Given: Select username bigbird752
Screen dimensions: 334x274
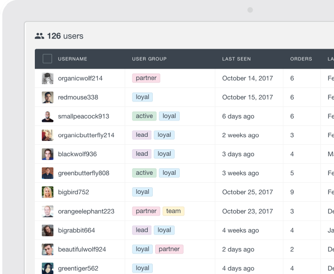Looking at the screenshot, I should [x=73, y=192].
